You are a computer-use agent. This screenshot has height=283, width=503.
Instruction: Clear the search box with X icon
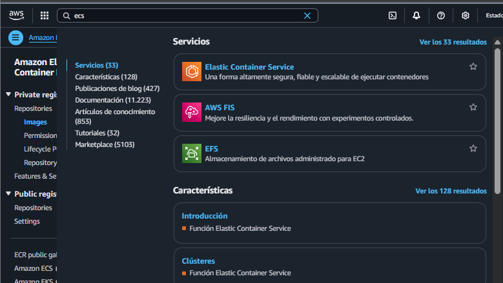tap(307, 15)
